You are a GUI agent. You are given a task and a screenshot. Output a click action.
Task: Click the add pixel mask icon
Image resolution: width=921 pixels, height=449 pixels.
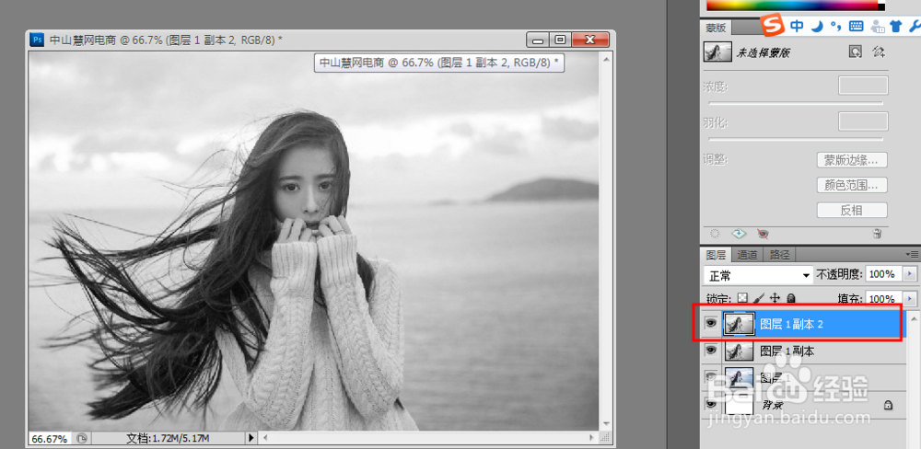tap(856, 52)
